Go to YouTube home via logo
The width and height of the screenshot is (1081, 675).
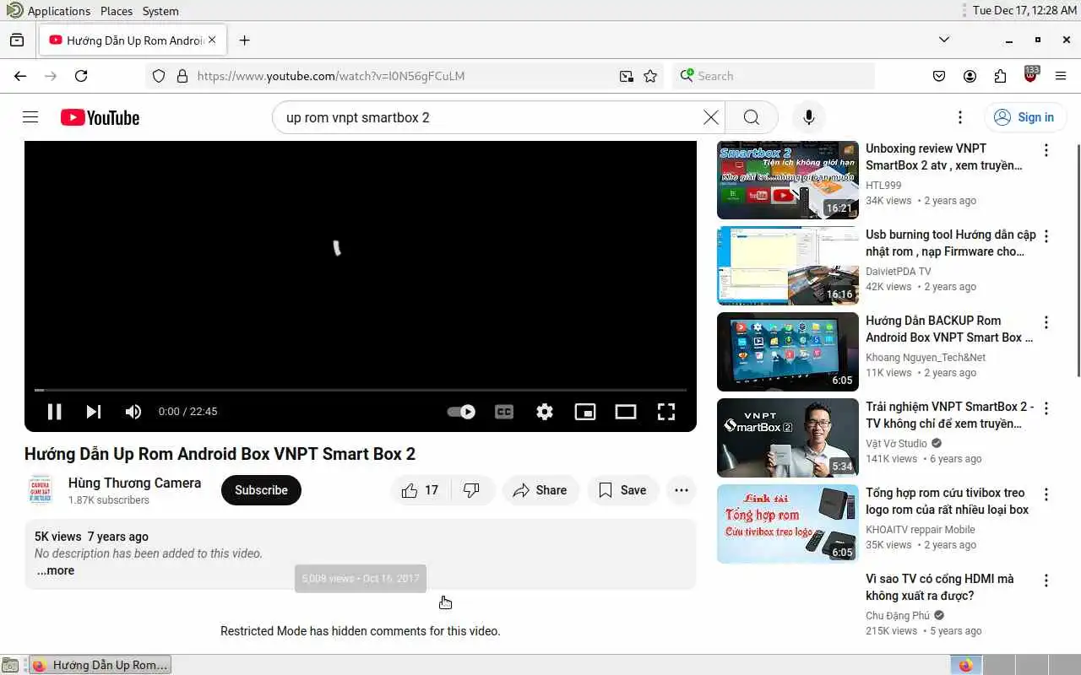coord(100,117)
